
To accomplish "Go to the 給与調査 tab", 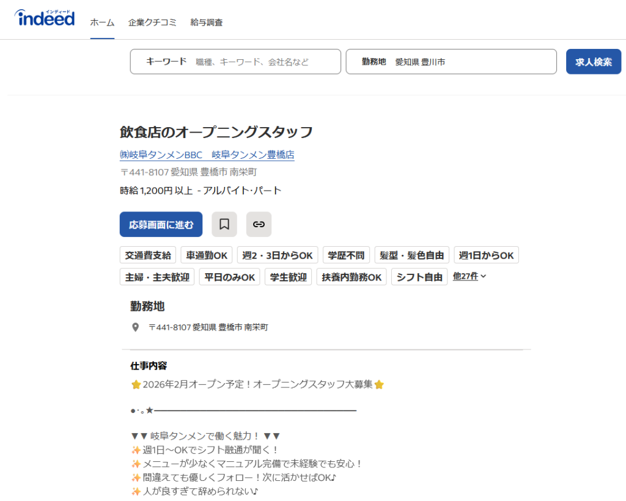I will point(207,23).
